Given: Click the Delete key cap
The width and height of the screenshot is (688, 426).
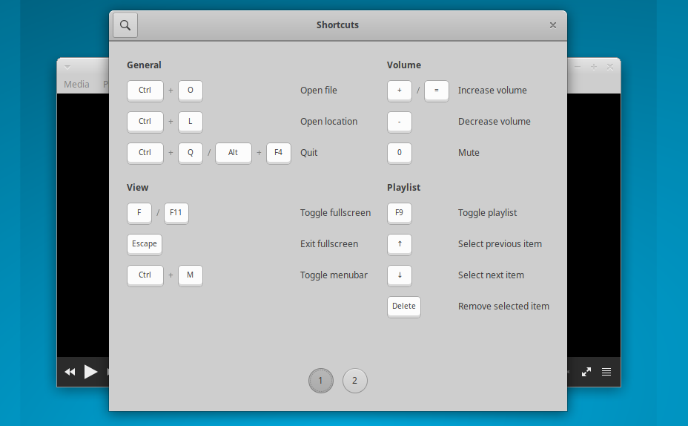Looking at the screenshot, I should point(403,307).
